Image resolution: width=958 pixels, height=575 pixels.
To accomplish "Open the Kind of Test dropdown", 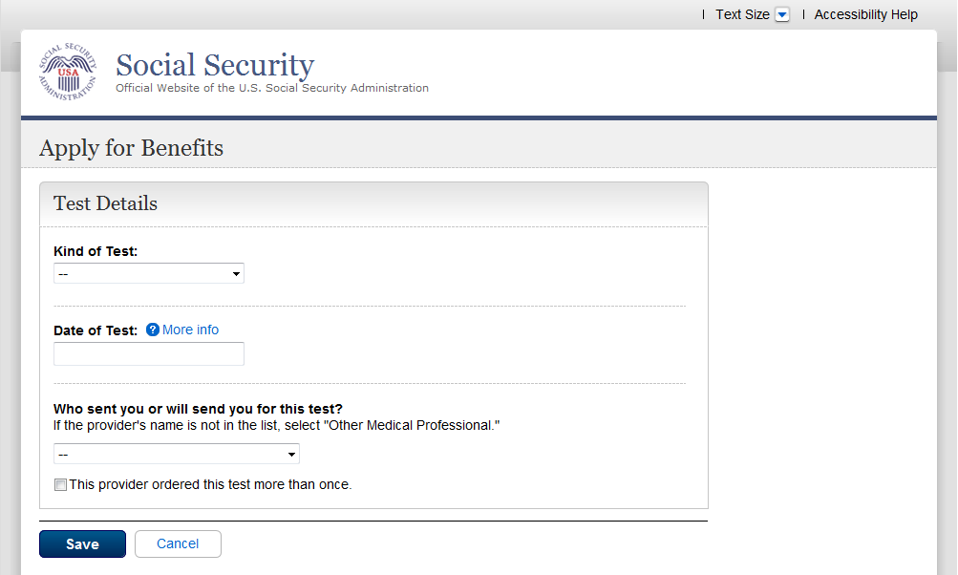I will (149, 274).
